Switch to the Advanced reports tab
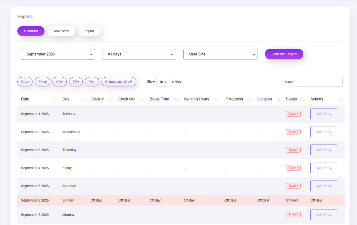357x225 pixels. click(61, 31)
